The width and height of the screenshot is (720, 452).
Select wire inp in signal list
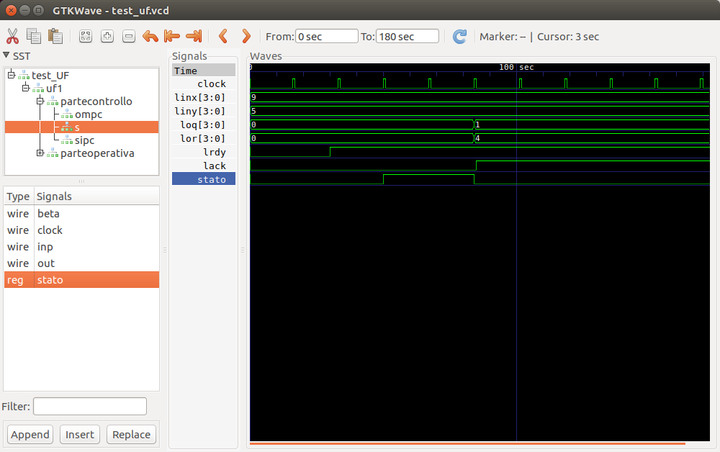pyautogui.click(x=82, y=247)
